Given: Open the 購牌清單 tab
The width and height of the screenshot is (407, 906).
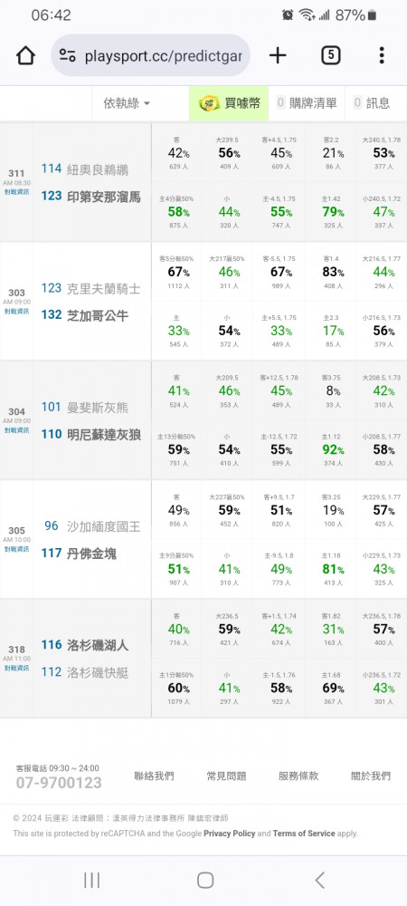Looking at the screenshot, I should (x=307, y=103).
